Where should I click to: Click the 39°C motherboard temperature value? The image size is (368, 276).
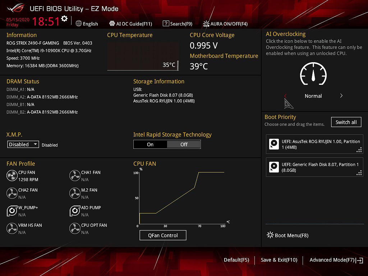[199, 66]
